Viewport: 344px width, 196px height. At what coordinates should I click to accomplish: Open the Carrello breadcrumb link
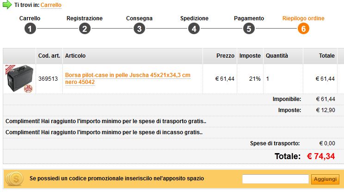point(51,5)
